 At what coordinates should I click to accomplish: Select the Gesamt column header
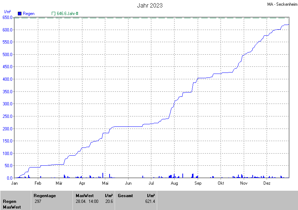pyautogui.click(x=125, y=196)
